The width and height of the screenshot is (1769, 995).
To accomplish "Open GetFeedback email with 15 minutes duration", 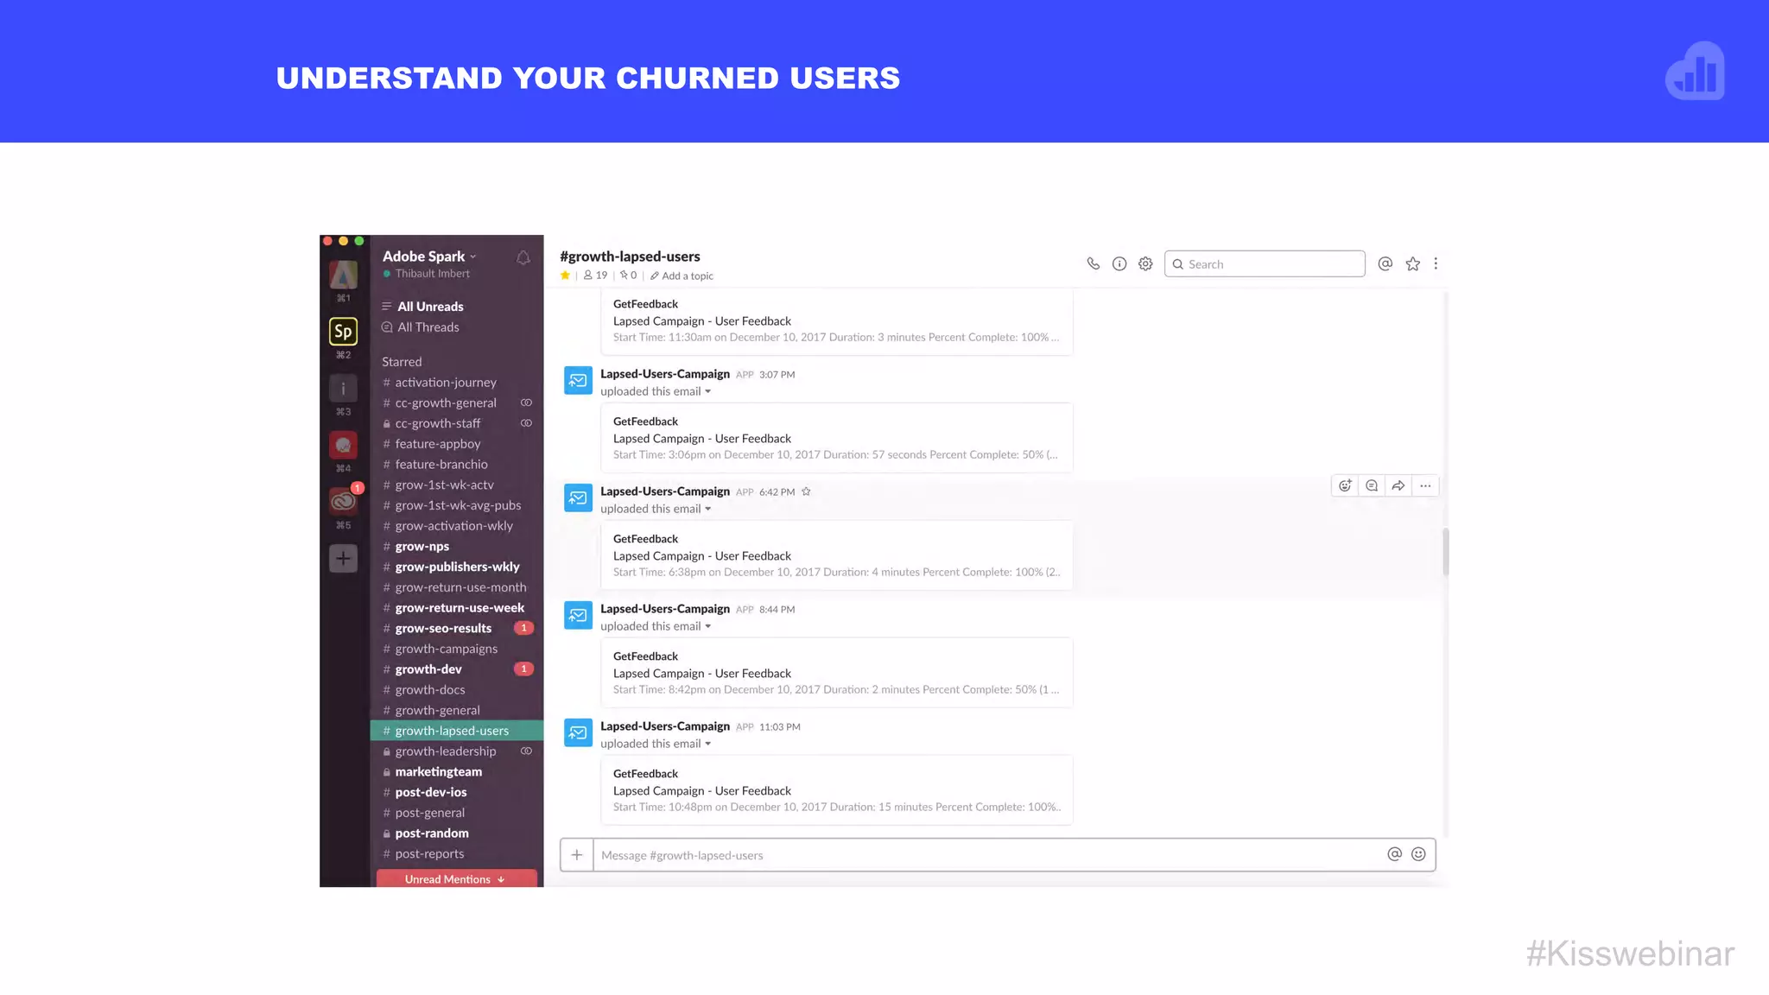I will (837, 790).
